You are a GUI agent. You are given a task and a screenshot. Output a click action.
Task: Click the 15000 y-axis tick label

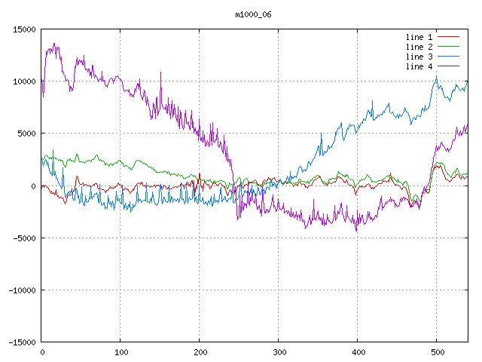pos(23,29)
